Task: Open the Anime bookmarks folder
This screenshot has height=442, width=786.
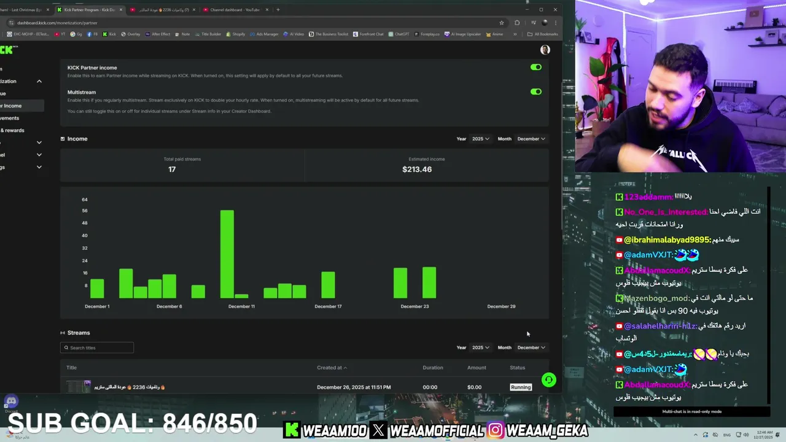Action: pos(495,34)
